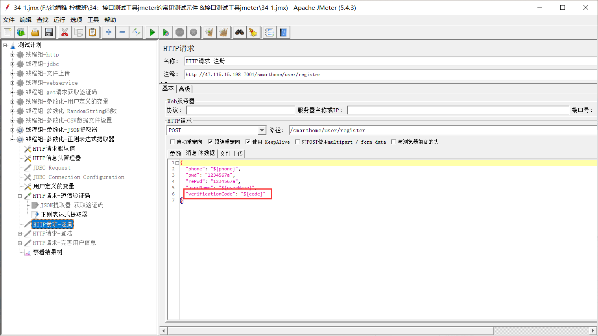Expand the HTTP请求-登陆 node

(20, 234)
